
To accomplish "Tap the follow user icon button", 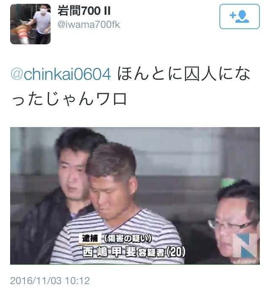I will (239, 16).
